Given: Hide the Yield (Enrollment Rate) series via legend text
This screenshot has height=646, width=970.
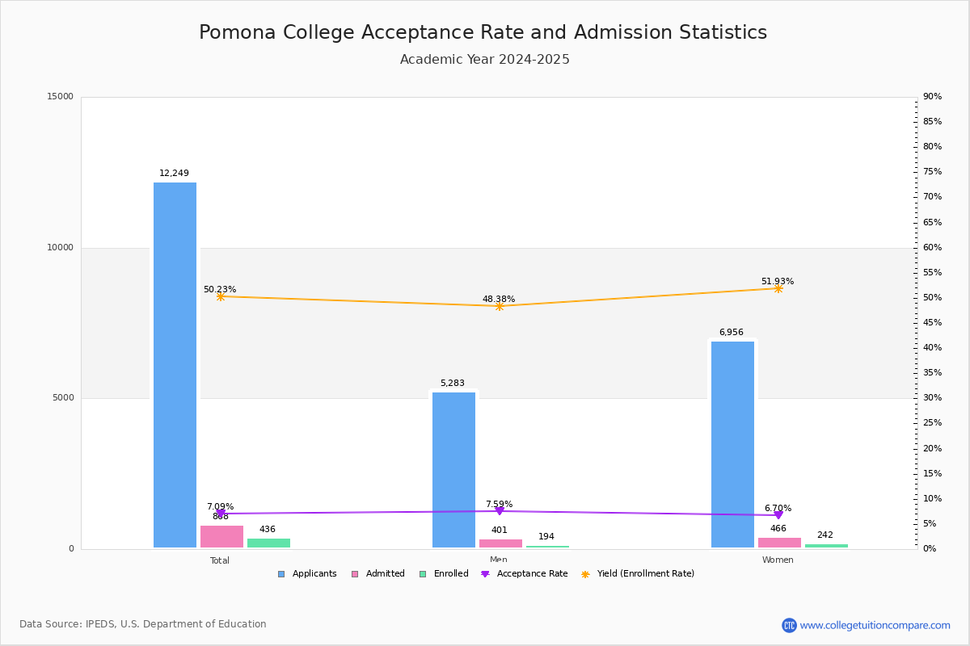Looking at the screenshot, I should [x=645, y=574].
